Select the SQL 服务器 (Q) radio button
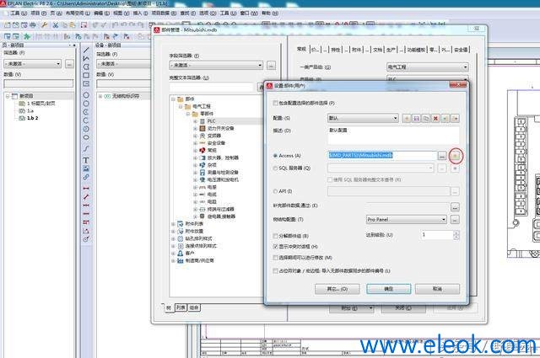The width and height of the screenshot is (540, 358). (275, 168)
